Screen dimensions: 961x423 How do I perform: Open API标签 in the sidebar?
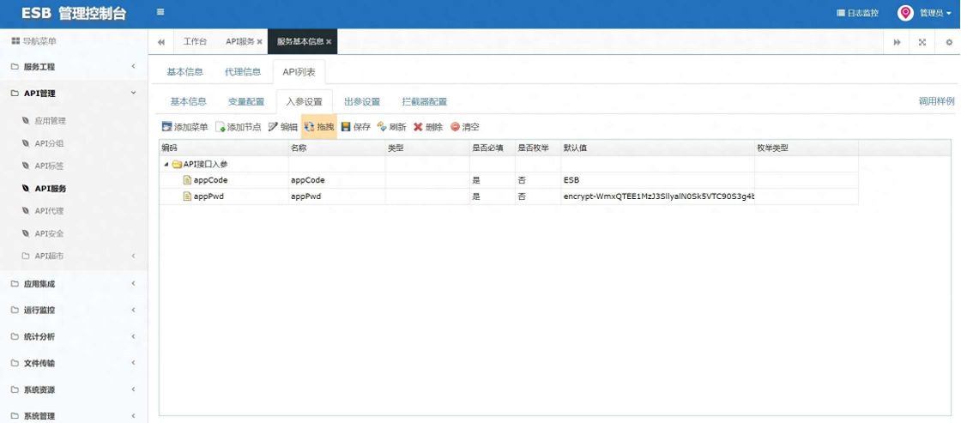coord(49,166)
